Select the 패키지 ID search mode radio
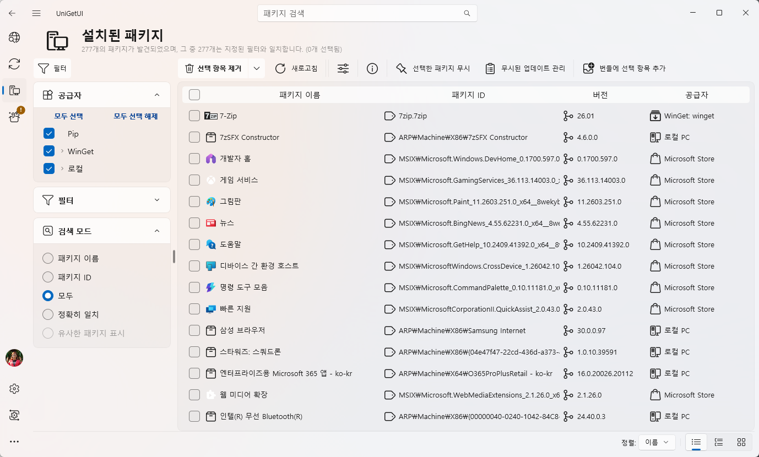Image resolution: width=759 pixels, height=457 pixels. [x=48, y=277]
